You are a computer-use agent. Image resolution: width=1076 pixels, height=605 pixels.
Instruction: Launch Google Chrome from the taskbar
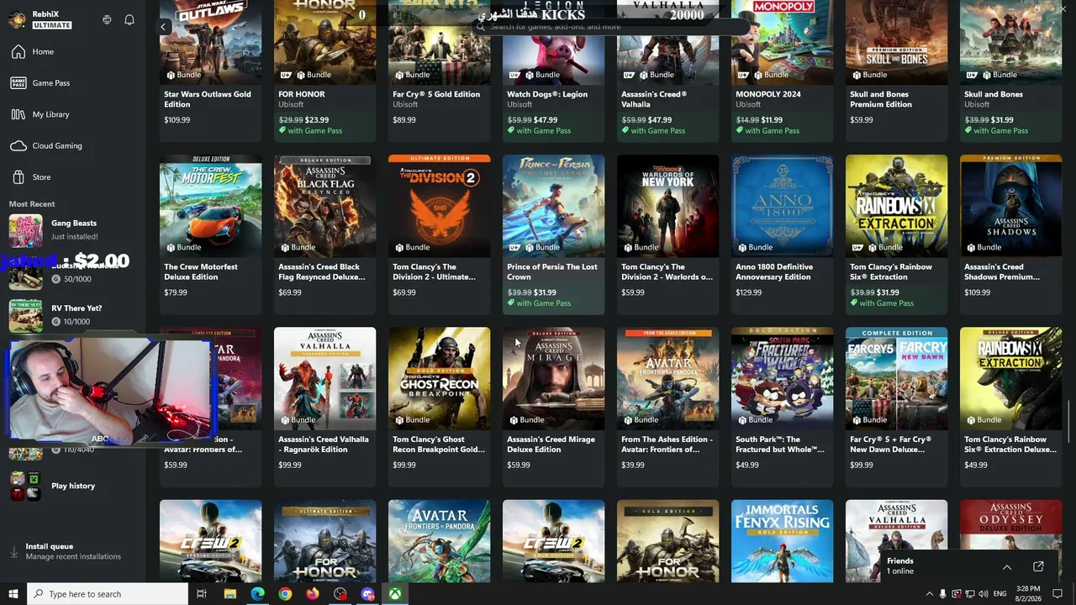[x=285, y=594]
